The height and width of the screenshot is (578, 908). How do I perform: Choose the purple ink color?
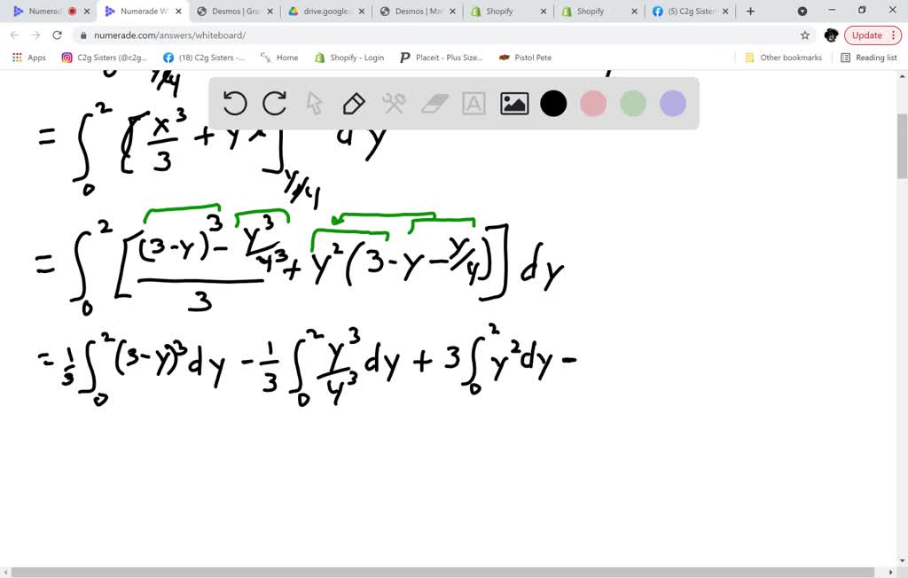(673, 104)
